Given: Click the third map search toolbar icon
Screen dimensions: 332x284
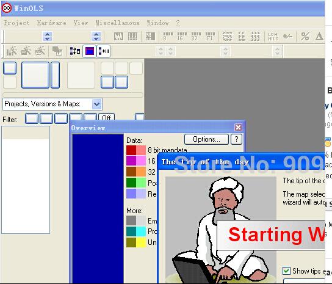Looking at the screenshot, I should [40, 51].
